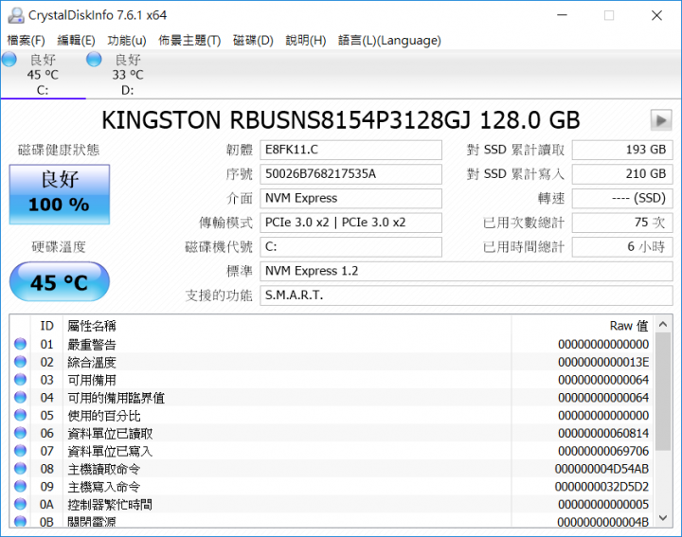Click the status orb for attribute 09

pos(21,487)
